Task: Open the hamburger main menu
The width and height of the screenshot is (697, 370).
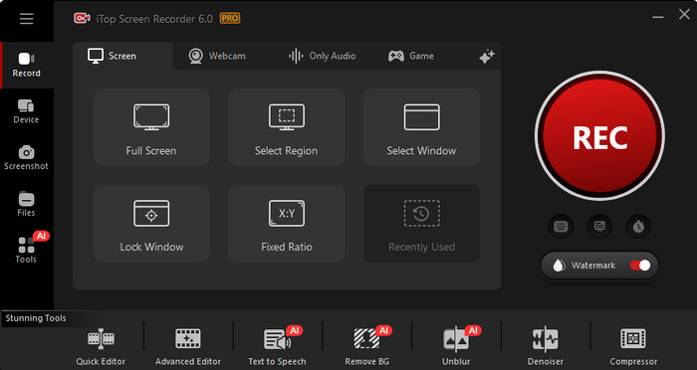Action: click(26, 19)
